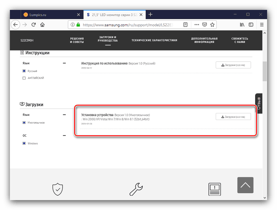Screen dimensions: 277x210
Task: Toggle the Многоязычное checkbox
Action: (24, 123)
